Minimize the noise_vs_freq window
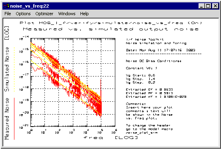221x149 pixels. tap(201, 6)
